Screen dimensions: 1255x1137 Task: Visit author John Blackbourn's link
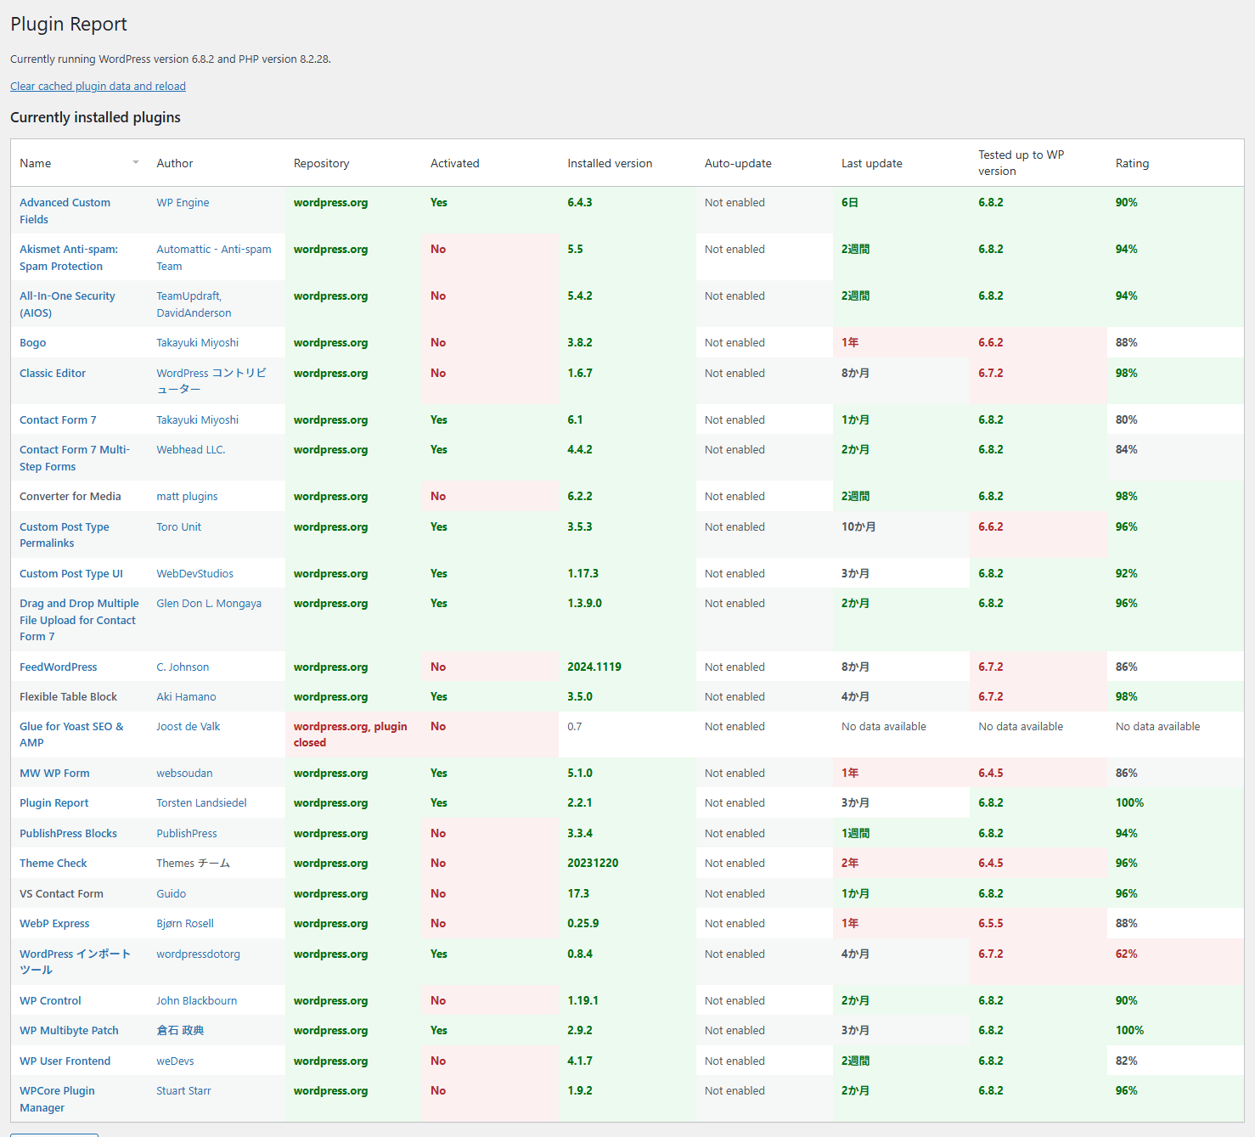197,1000
